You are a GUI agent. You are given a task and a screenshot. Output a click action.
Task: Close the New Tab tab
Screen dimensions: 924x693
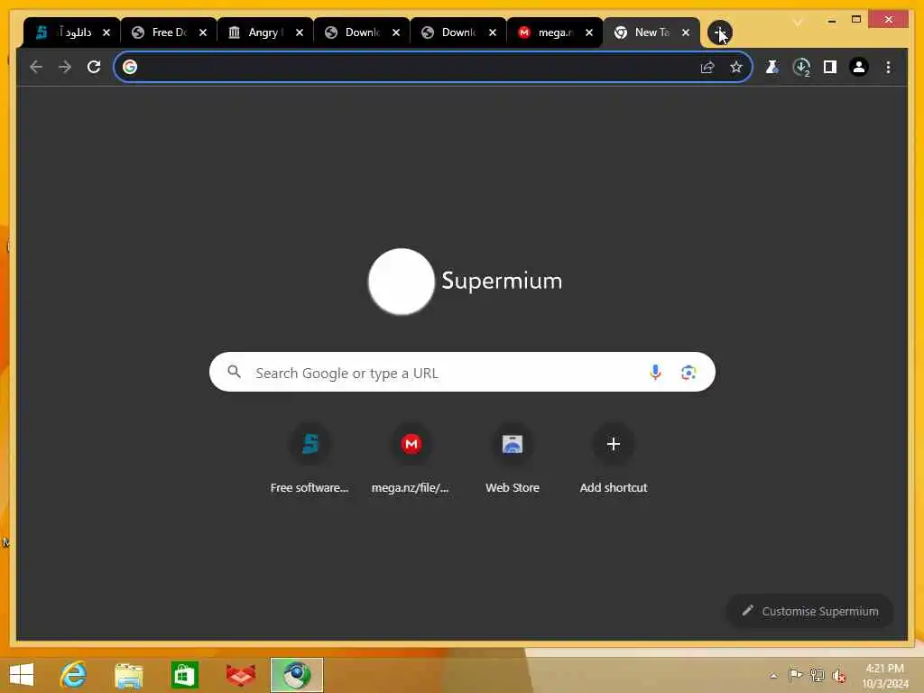click(686, 32)
